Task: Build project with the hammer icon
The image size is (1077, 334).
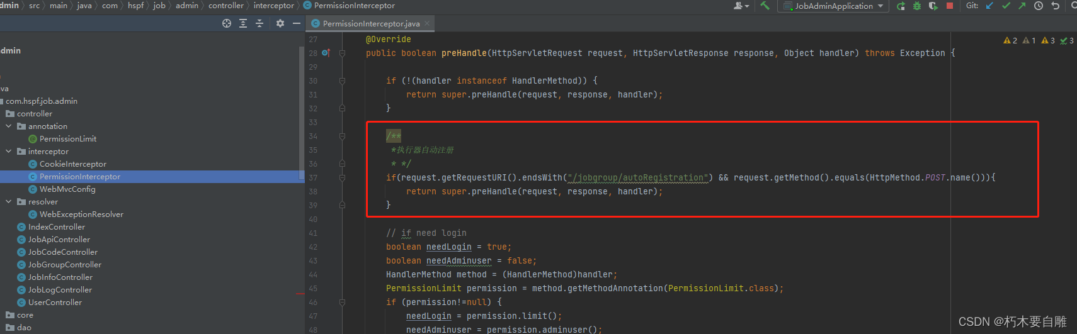Action: (765, 6)
